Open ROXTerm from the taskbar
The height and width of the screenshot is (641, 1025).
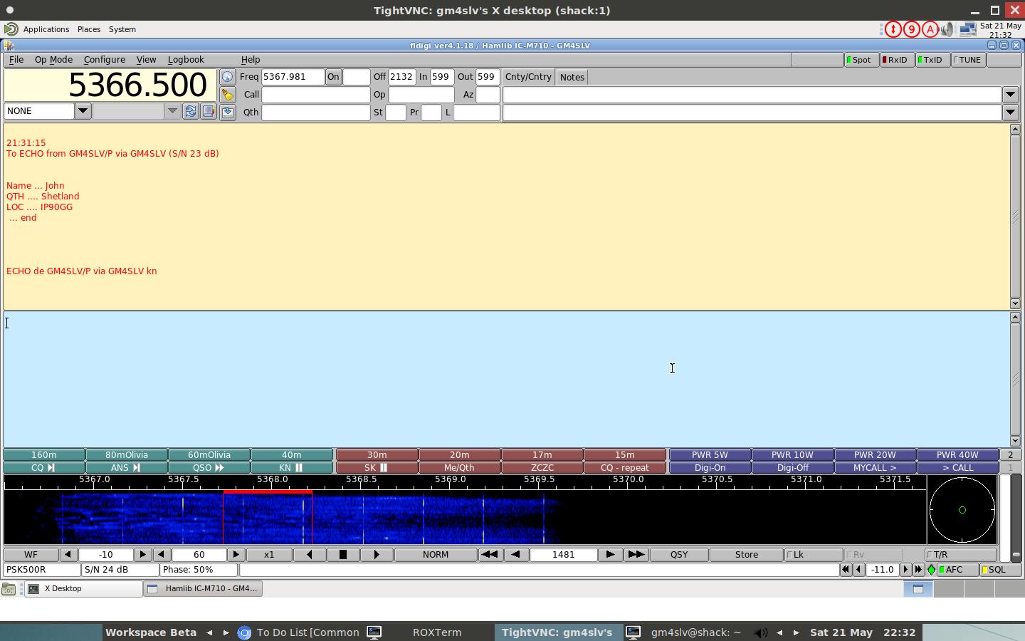[437, 632]
